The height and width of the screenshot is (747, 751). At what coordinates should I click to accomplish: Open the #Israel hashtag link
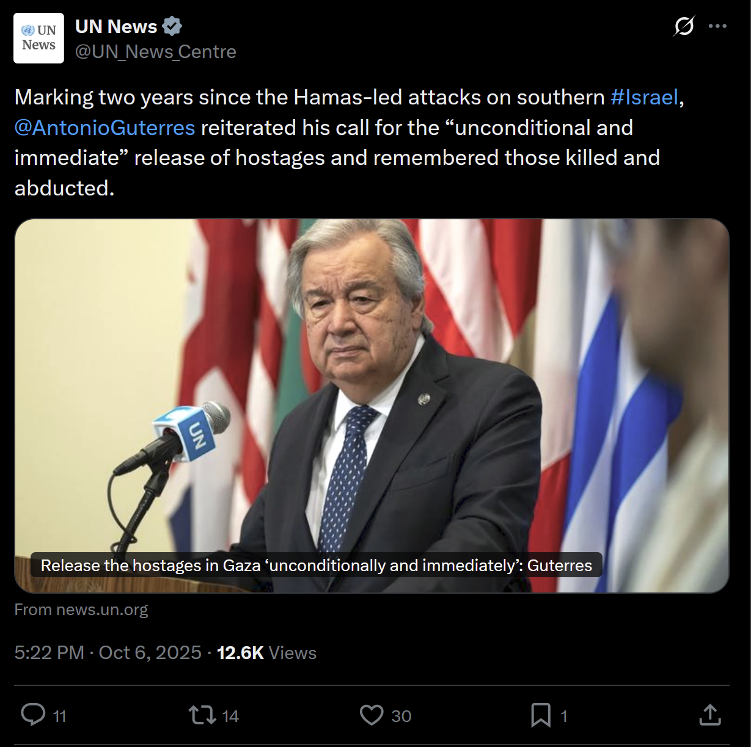tap(644, 97)
